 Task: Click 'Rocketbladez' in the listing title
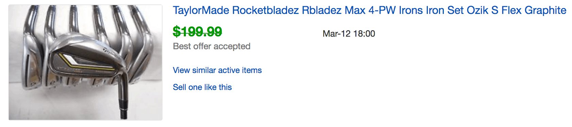coord(266,11)
